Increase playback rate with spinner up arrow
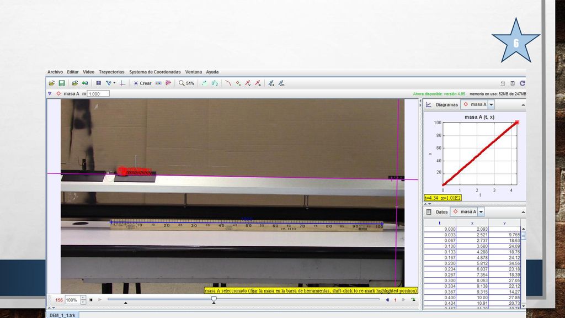 [x=83, y=298]
